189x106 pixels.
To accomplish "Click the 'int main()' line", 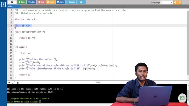I will pyautogui.click(x=21, y=47).
